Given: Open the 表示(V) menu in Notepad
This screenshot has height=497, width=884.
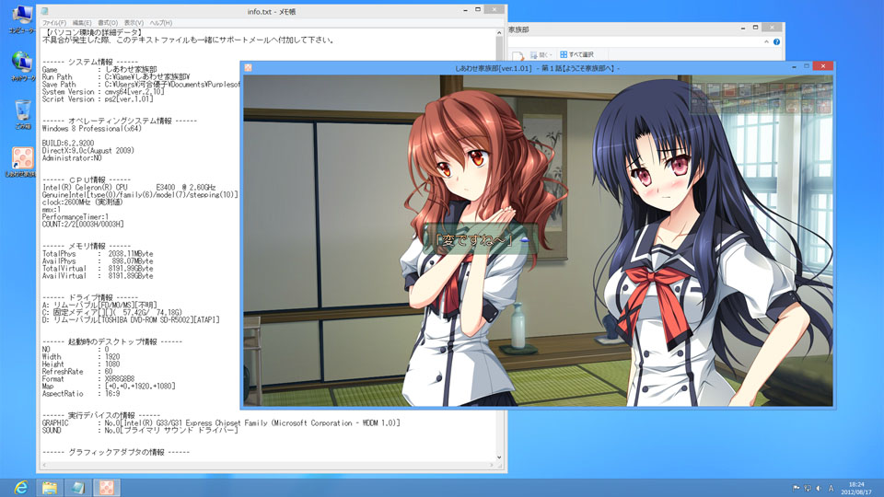Looking at the screenshot, I should (x=134, y=23).
